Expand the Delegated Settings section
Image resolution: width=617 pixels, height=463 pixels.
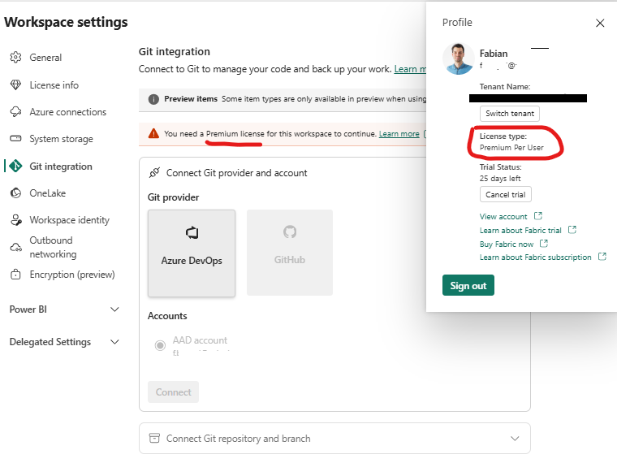(x=64, y=342)
